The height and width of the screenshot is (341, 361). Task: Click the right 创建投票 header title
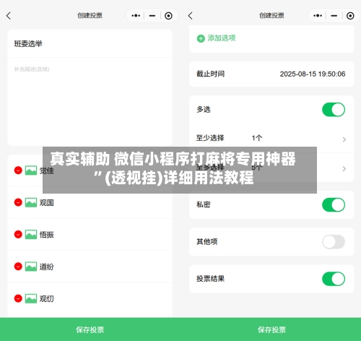[x=271, y=16]
